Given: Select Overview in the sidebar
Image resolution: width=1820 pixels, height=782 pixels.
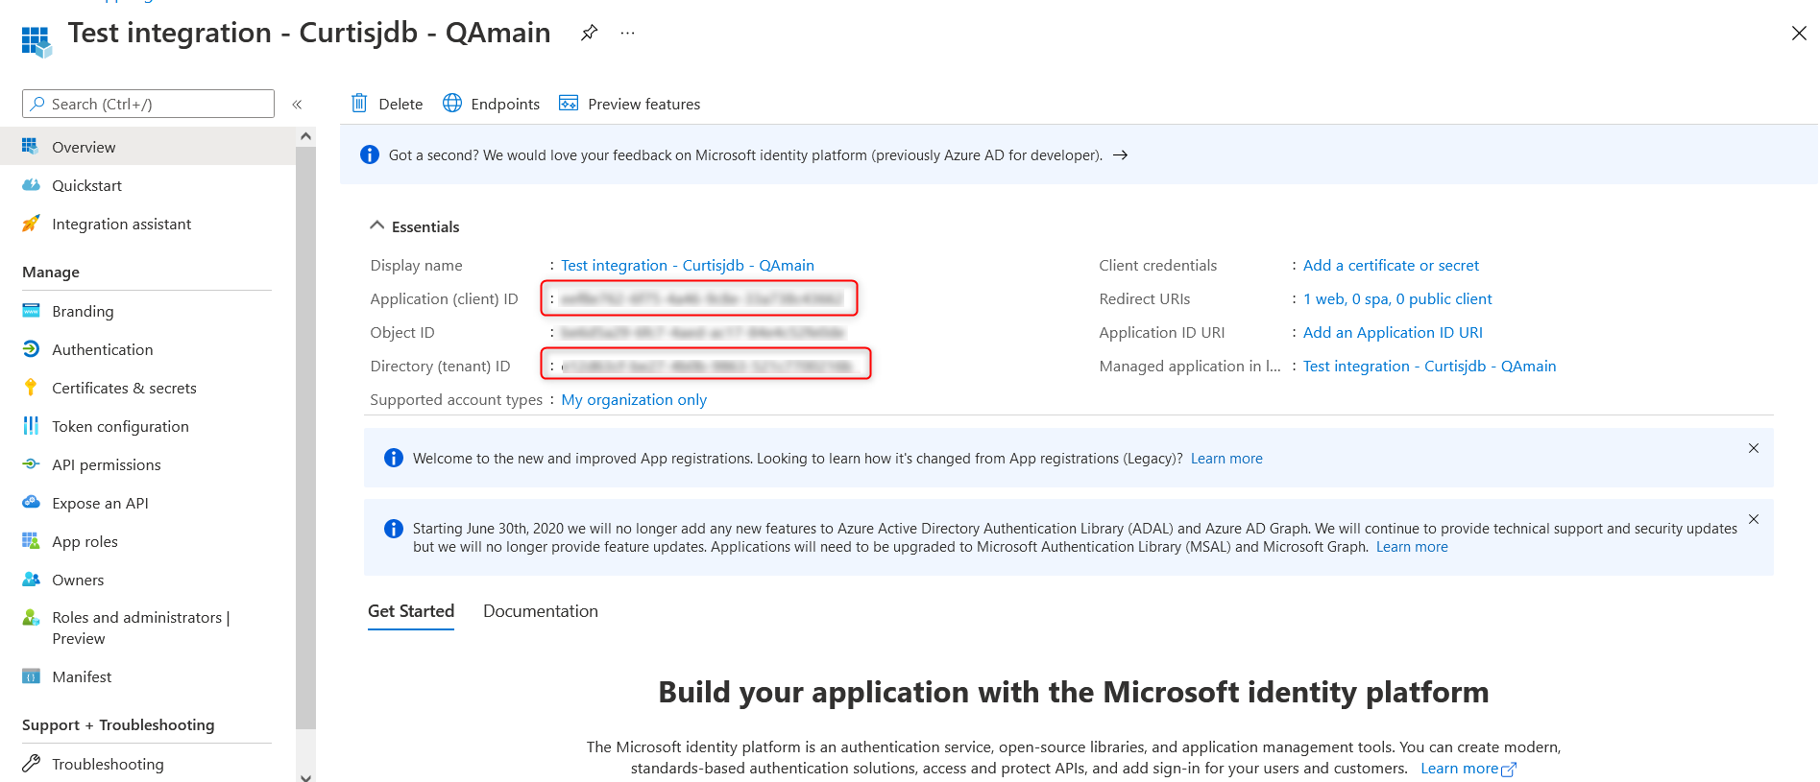Looking at the screenshot, I should point(148,147).
